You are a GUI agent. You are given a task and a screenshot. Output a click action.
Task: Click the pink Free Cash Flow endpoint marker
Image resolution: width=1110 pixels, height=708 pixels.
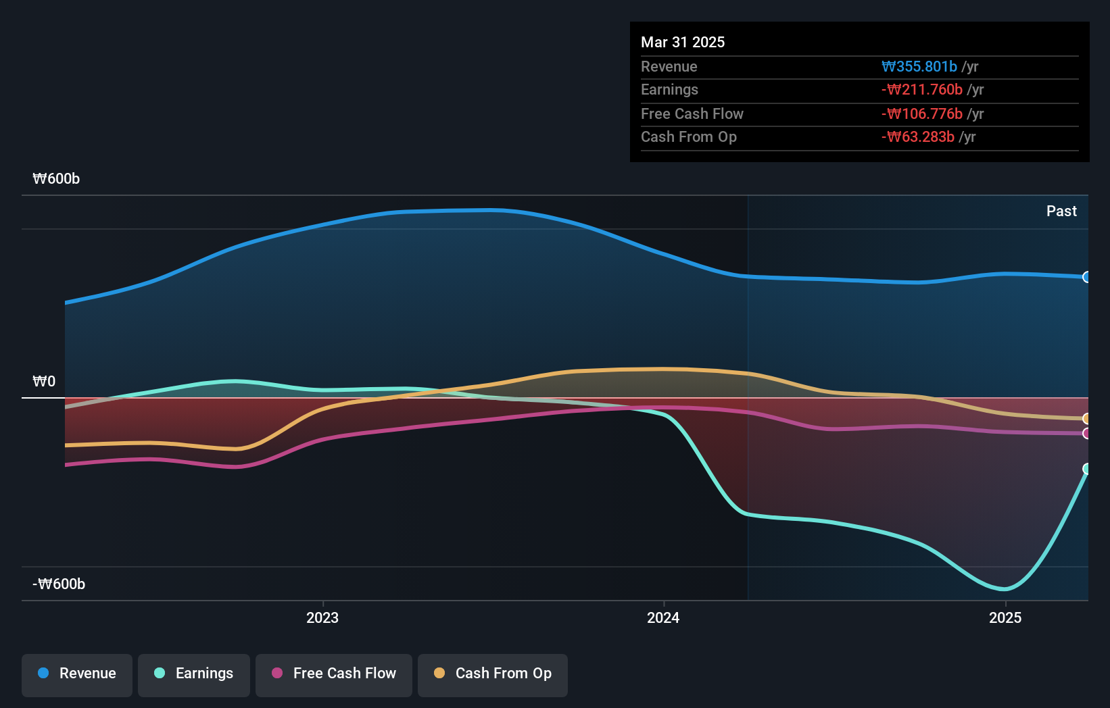click(1087, 434)
